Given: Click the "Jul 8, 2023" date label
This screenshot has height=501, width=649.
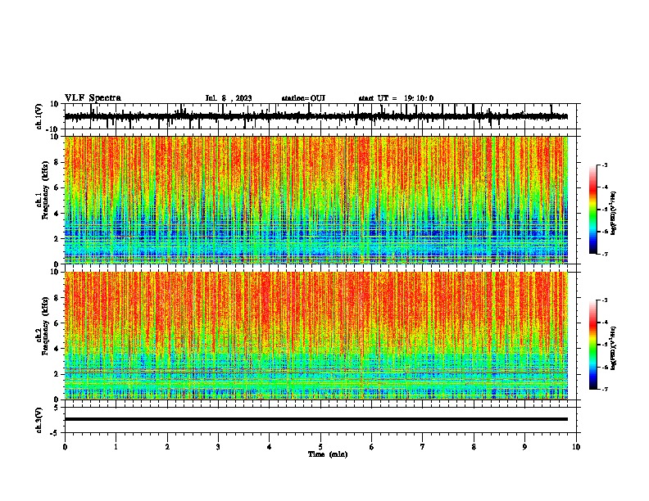Looking at the screenshot, I should tap(229, 98).
